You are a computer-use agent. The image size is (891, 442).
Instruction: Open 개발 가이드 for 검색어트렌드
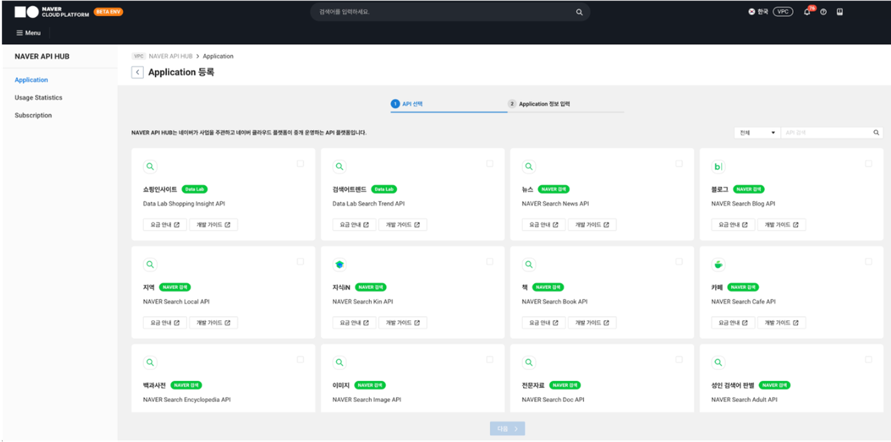tap(403, 225)
